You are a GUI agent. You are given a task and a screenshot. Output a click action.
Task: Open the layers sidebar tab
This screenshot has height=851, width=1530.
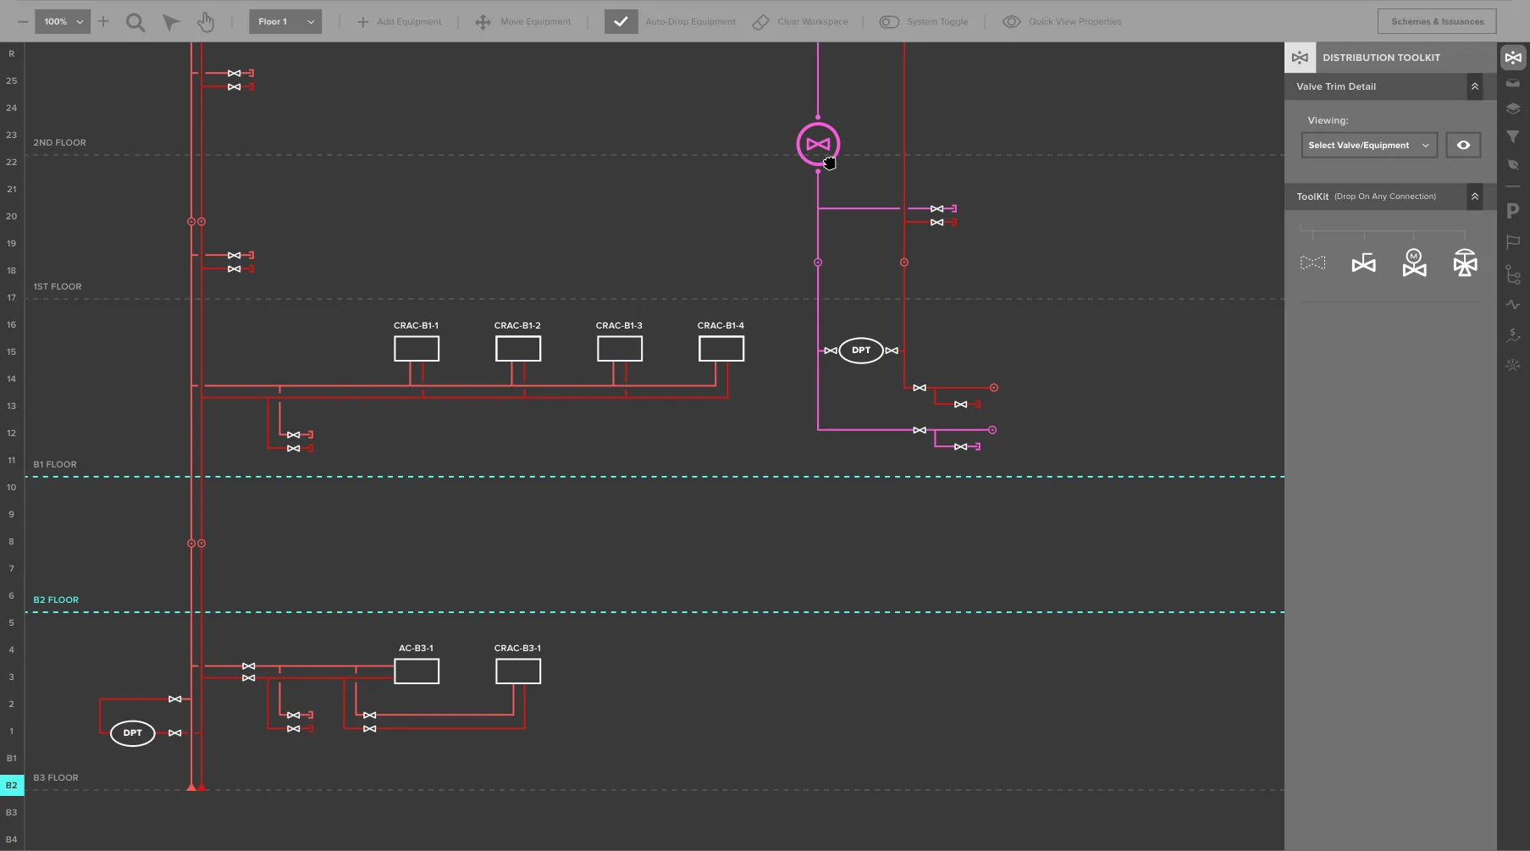pyautogui.click(x=1513, y=108)
